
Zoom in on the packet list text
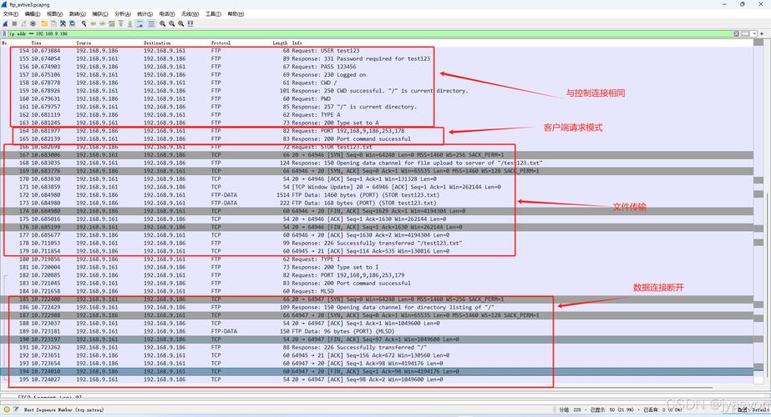click(x=161, y=23)
